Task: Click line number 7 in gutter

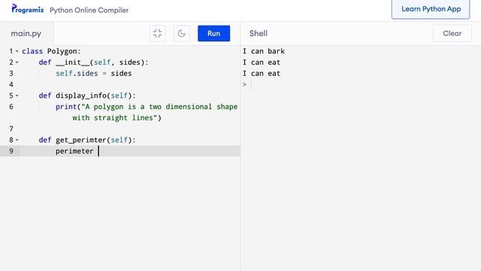Action: [x=11, y=129]
